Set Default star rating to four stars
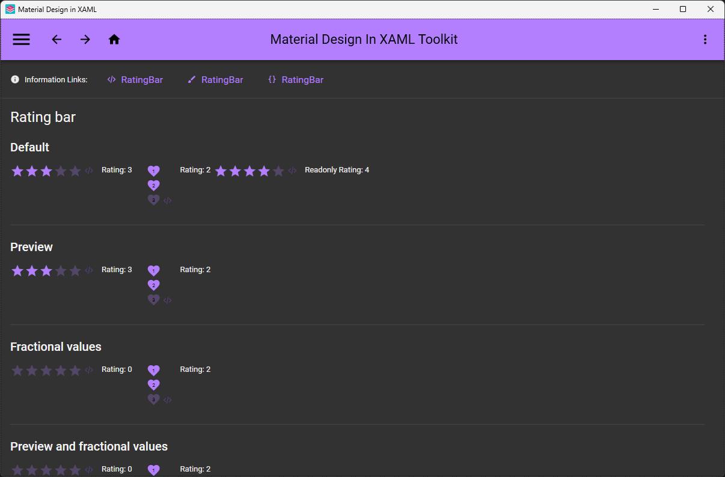Viewport: 725px width, 477px height. (x=61, y=171)
